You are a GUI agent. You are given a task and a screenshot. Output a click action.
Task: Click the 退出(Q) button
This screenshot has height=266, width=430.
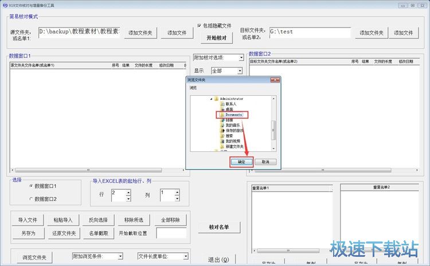(218, 260)
